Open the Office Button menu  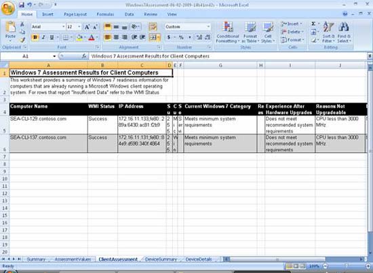7,8
